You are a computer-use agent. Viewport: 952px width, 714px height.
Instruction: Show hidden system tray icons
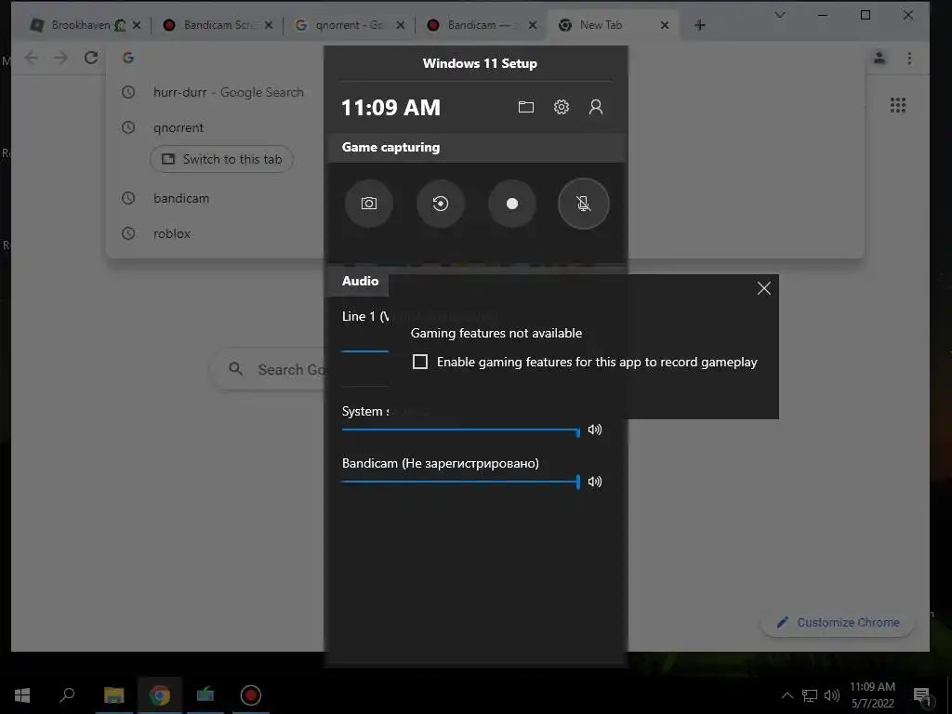click(x=787, y=695)
